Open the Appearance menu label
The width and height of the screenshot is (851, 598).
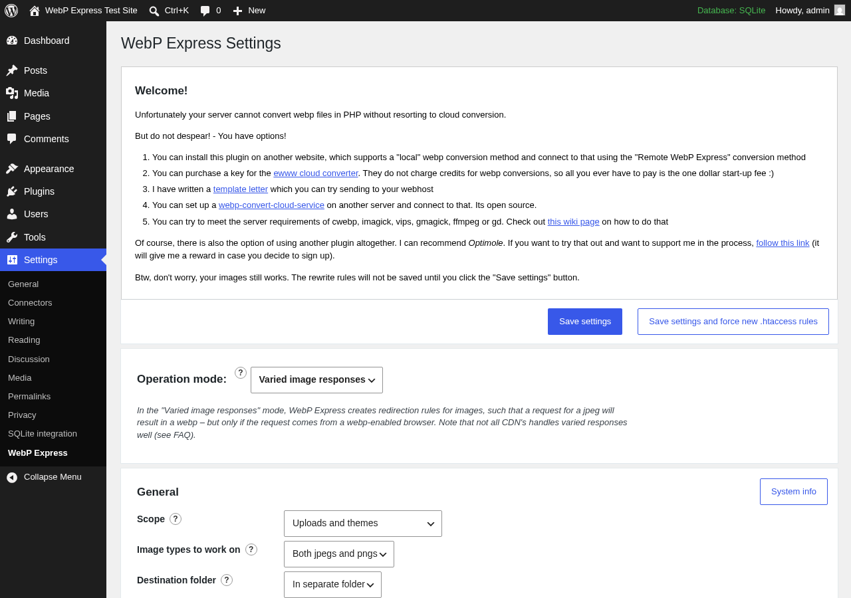[49, 169]
